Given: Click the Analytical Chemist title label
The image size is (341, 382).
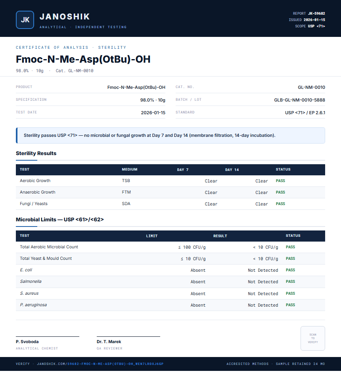Looking at the screenshot, I should click(x=37, y=348).
